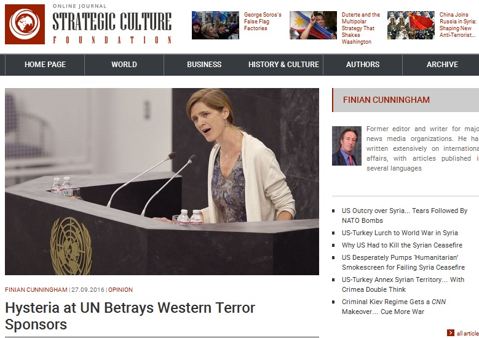Open headline Hysteria at UN Betrays Western Terror Sponsors
This screenshot has width=479, height=338.
[x=130, y=316]
